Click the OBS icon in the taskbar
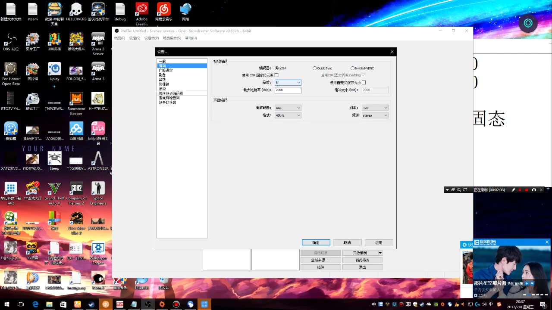The height and width of the screenshot is (310, 552). pos(148,304)
